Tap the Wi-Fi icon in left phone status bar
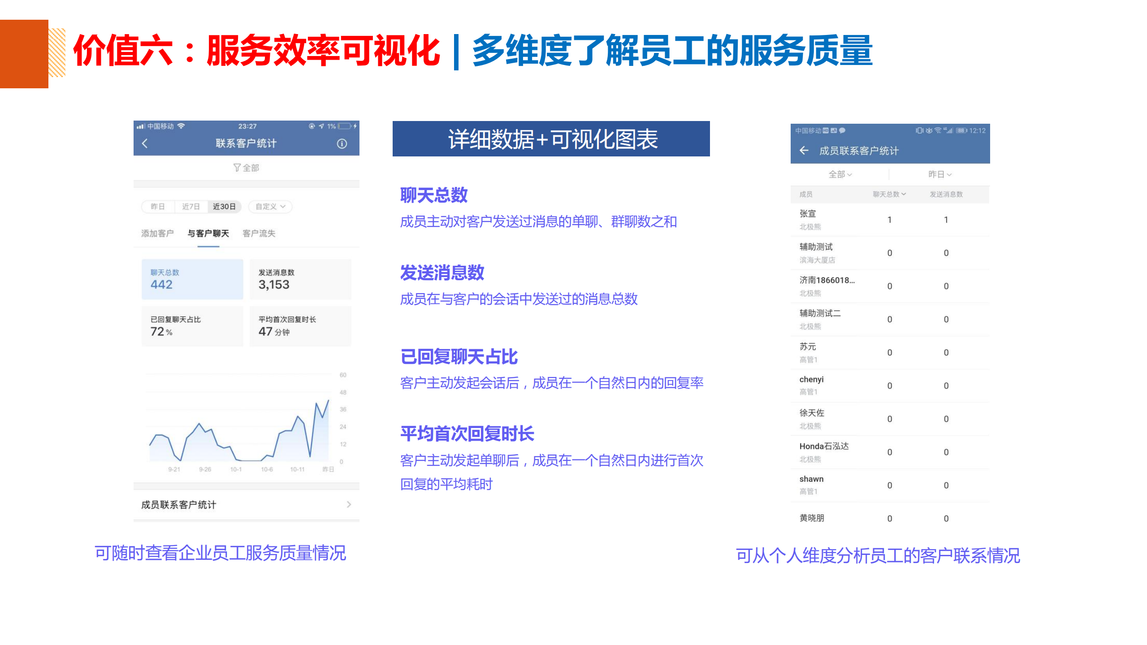1147x645 pixels. click(x=181, y=126)
